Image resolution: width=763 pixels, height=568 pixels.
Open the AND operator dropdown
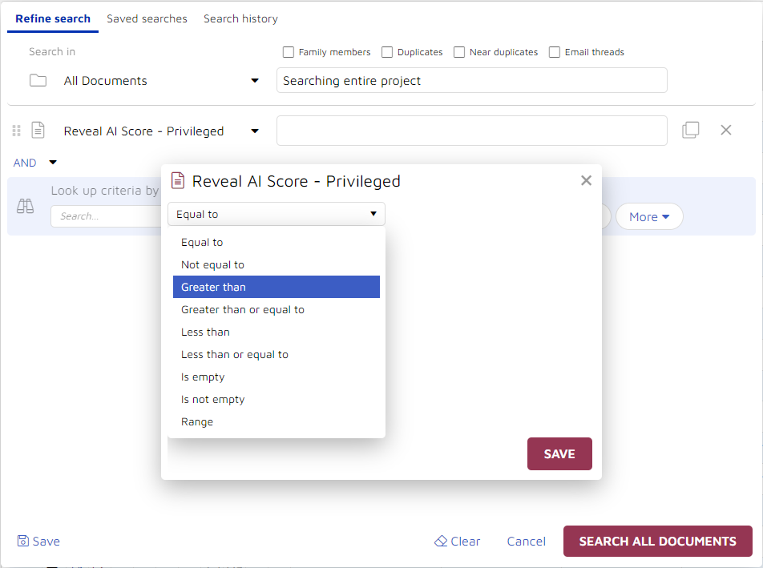[53, 163]
